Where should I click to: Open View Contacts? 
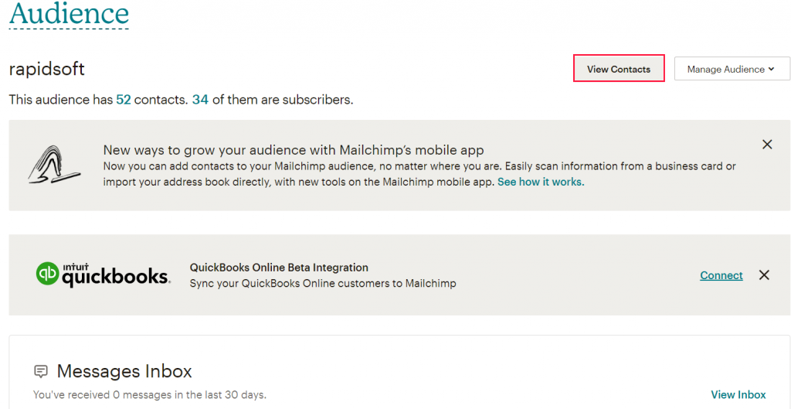tap(619, 69)
